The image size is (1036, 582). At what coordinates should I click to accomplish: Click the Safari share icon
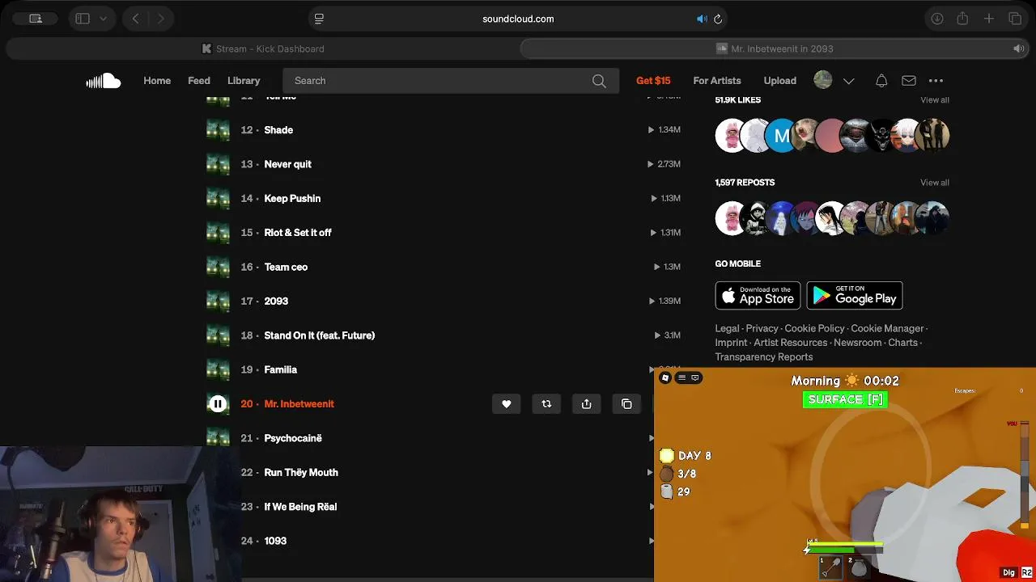[x=962, y=19]
